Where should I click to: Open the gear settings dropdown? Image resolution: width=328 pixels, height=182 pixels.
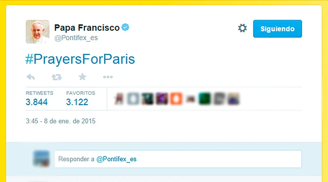pos(242,28)
